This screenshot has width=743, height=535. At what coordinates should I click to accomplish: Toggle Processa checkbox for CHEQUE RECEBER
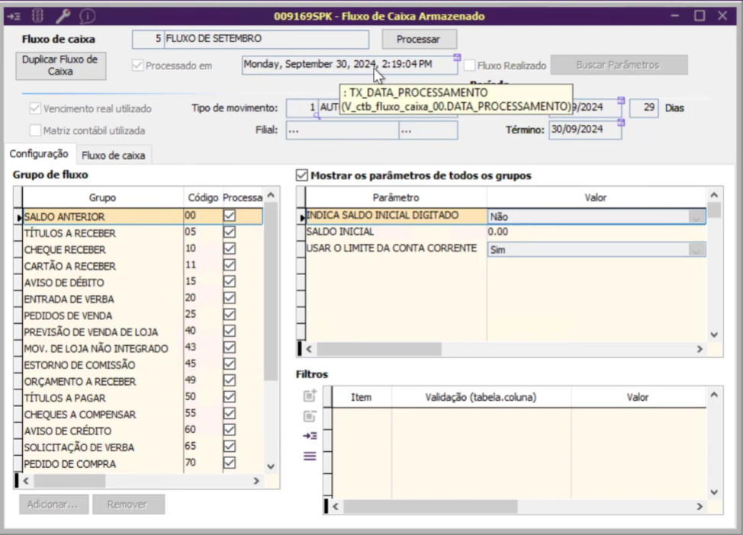[230, 248]
